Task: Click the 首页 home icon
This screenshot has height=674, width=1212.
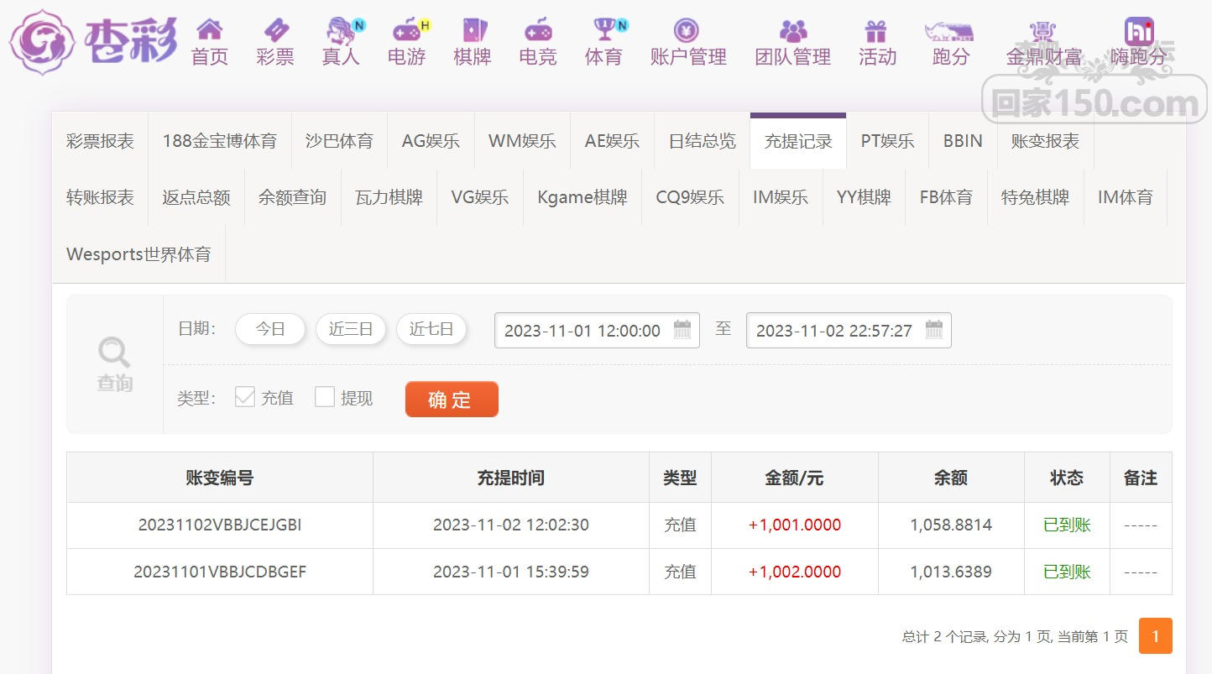Action: coord(209,31)
